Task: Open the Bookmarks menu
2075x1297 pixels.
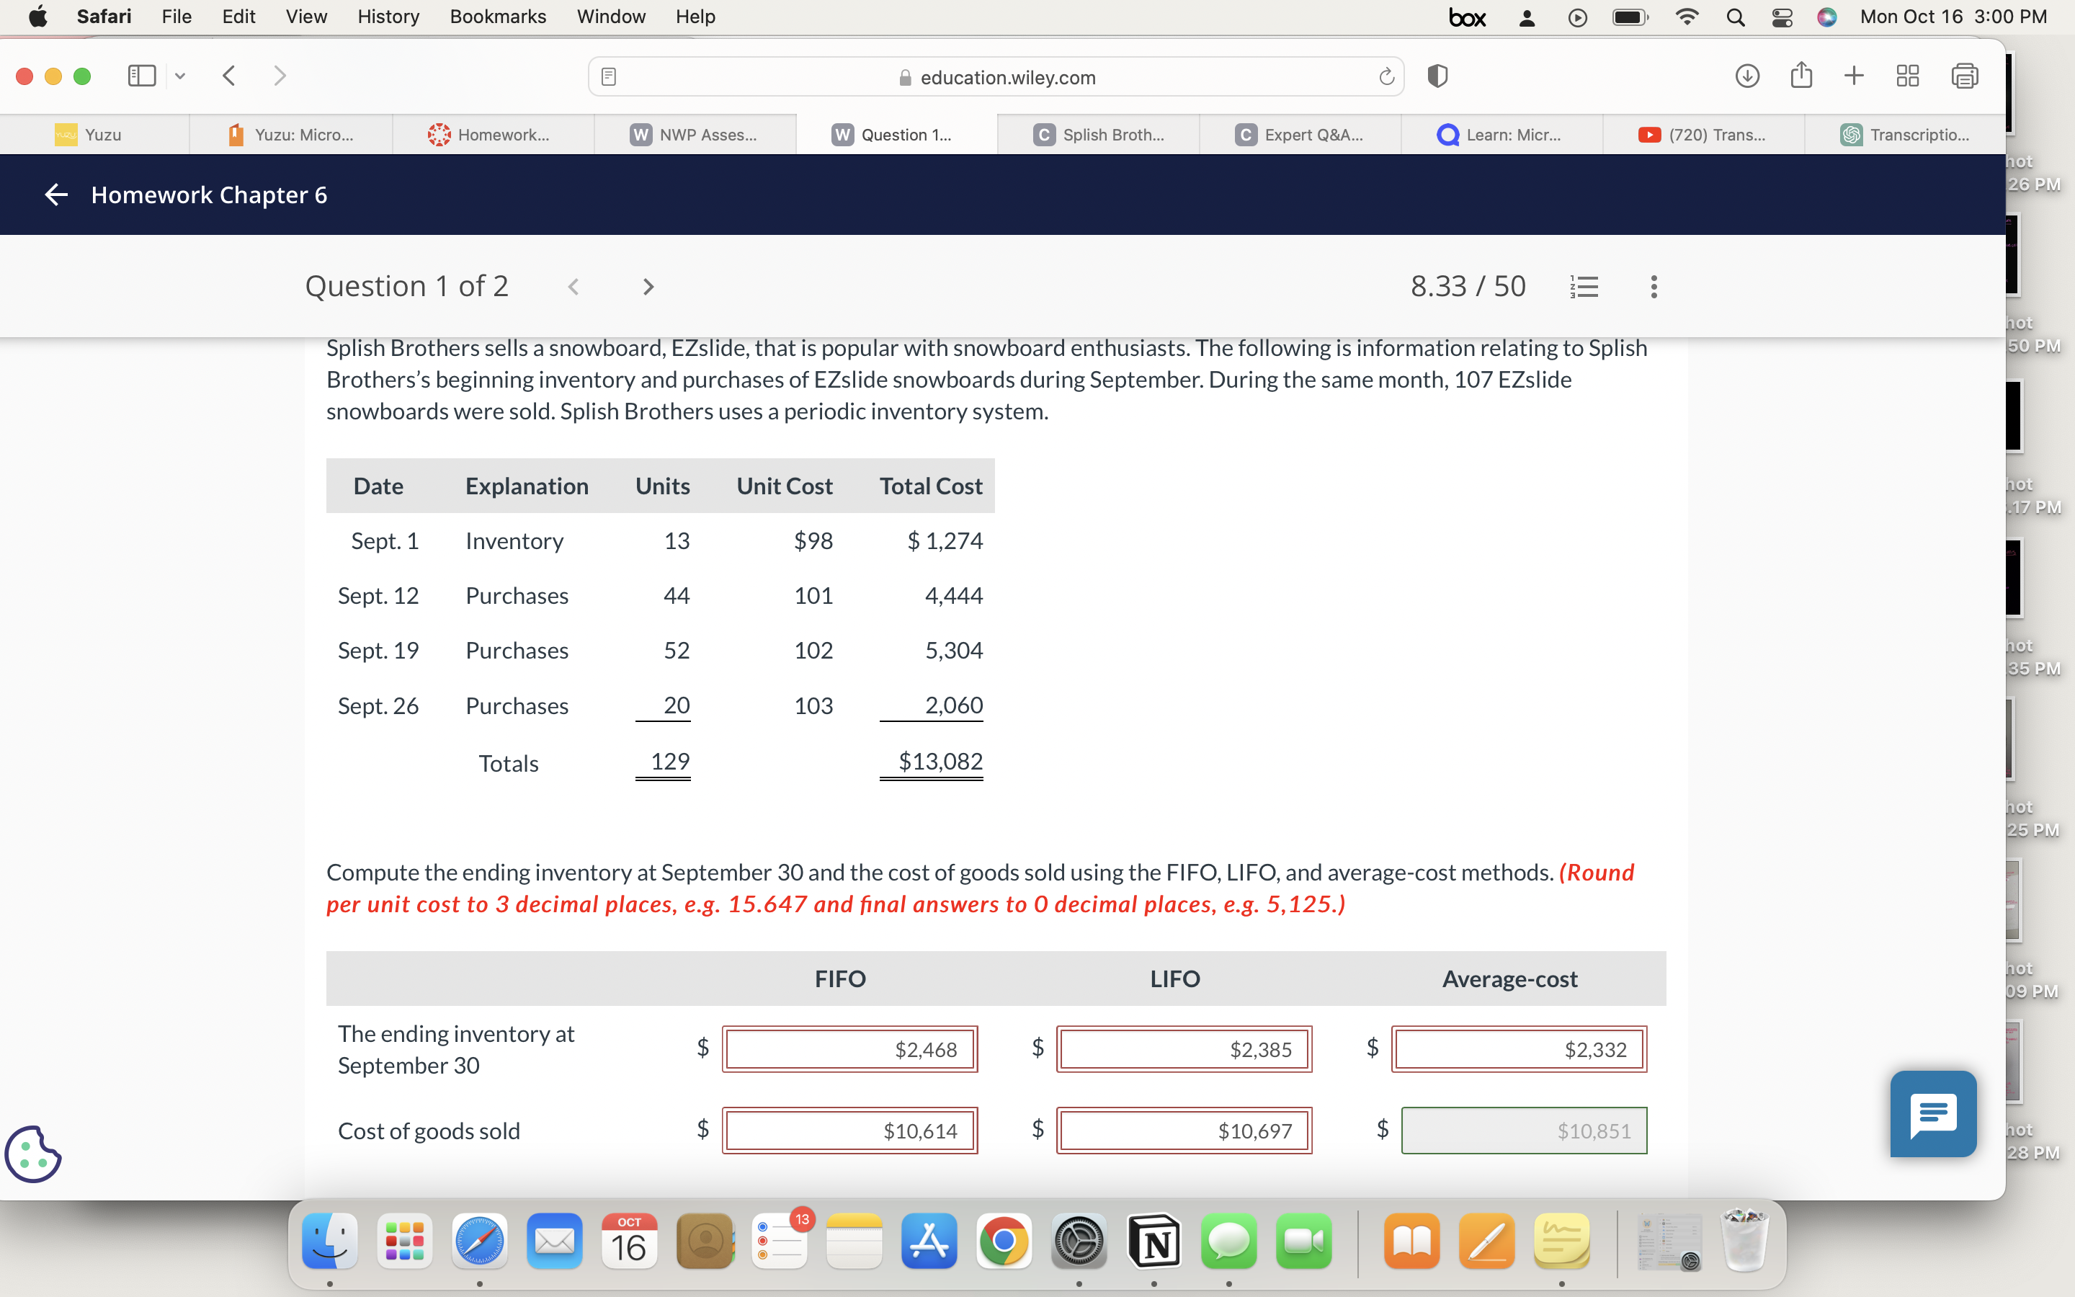Action: pos(497,17)
